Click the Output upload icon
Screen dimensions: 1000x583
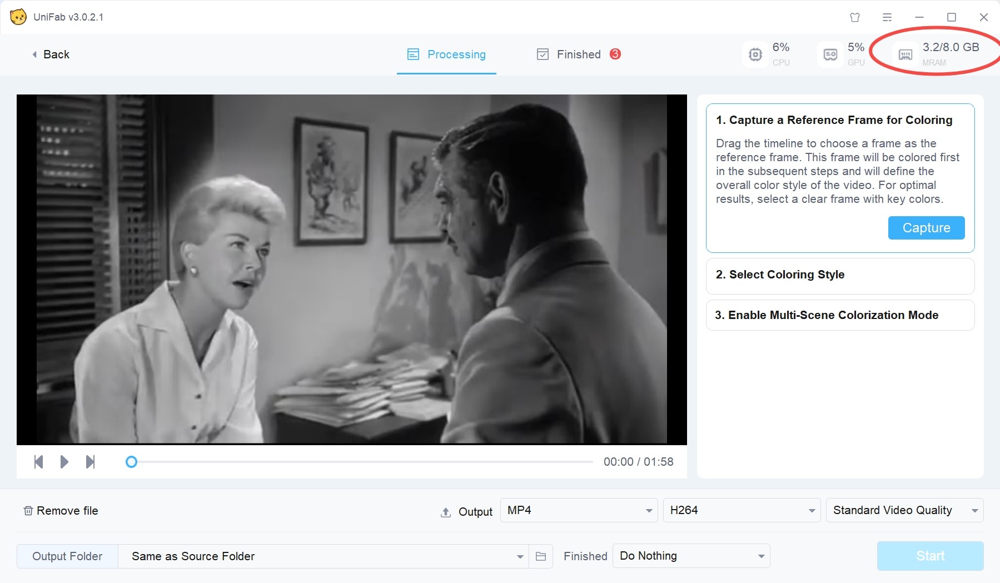(445, 512)
